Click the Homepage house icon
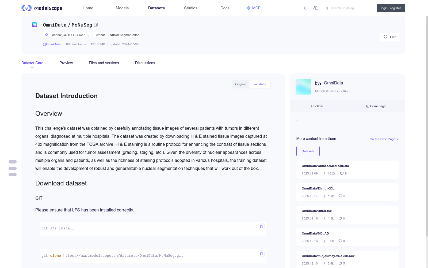 point(368,106)
